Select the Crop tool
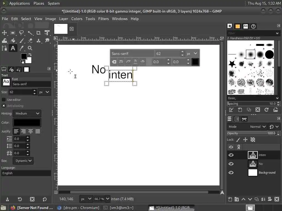The height and width of the screenshot is (211, 282). point(39,33)
